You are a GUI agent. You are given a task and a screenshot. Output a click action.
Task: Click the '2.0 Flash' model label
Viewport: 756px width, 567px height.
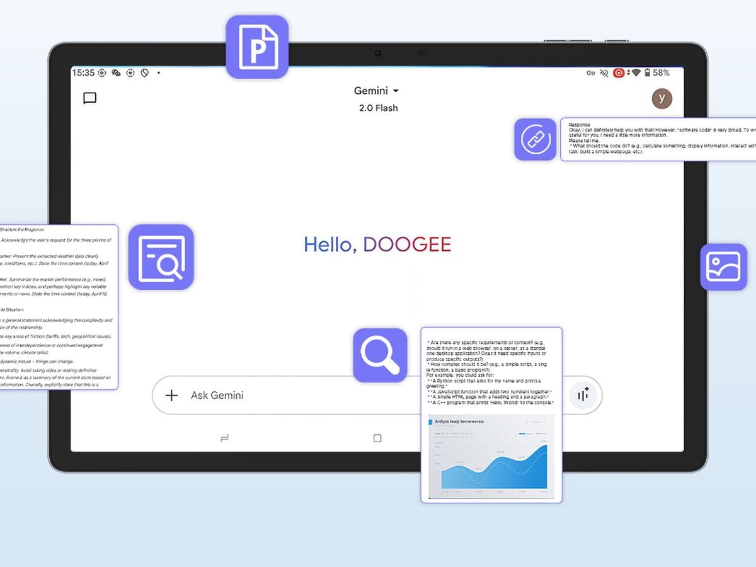tap(379, 108)
